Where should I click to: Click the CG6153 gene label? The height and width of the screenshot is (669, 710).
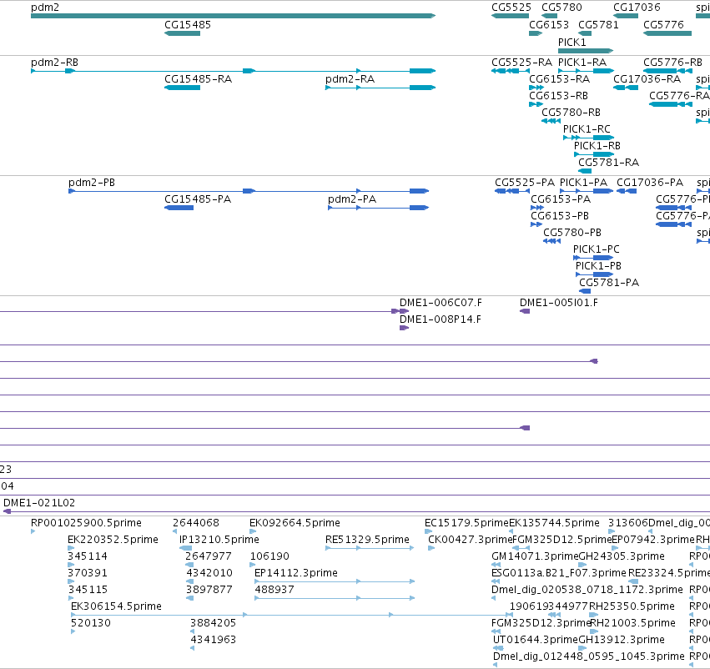pyautogui.click(x=549, y=25)
